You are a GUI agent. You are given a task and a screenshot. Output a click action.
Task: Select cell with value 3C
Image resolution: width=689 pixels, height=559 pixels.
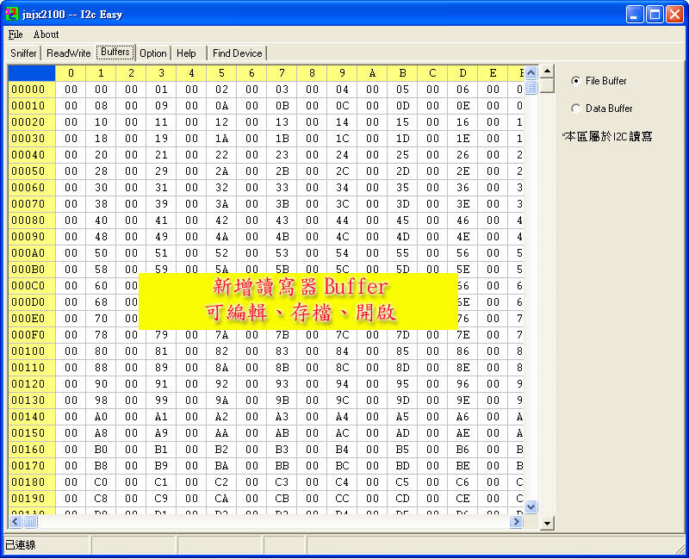pos(342,204)
